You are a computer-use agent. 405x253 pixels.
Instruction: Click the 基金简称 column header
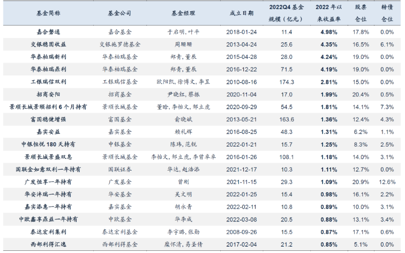pos(48,13)
